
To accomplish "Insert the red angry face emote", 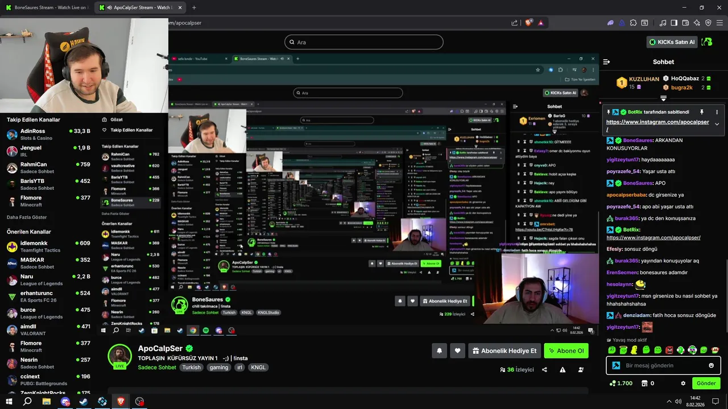I will [x=669, y=350].
